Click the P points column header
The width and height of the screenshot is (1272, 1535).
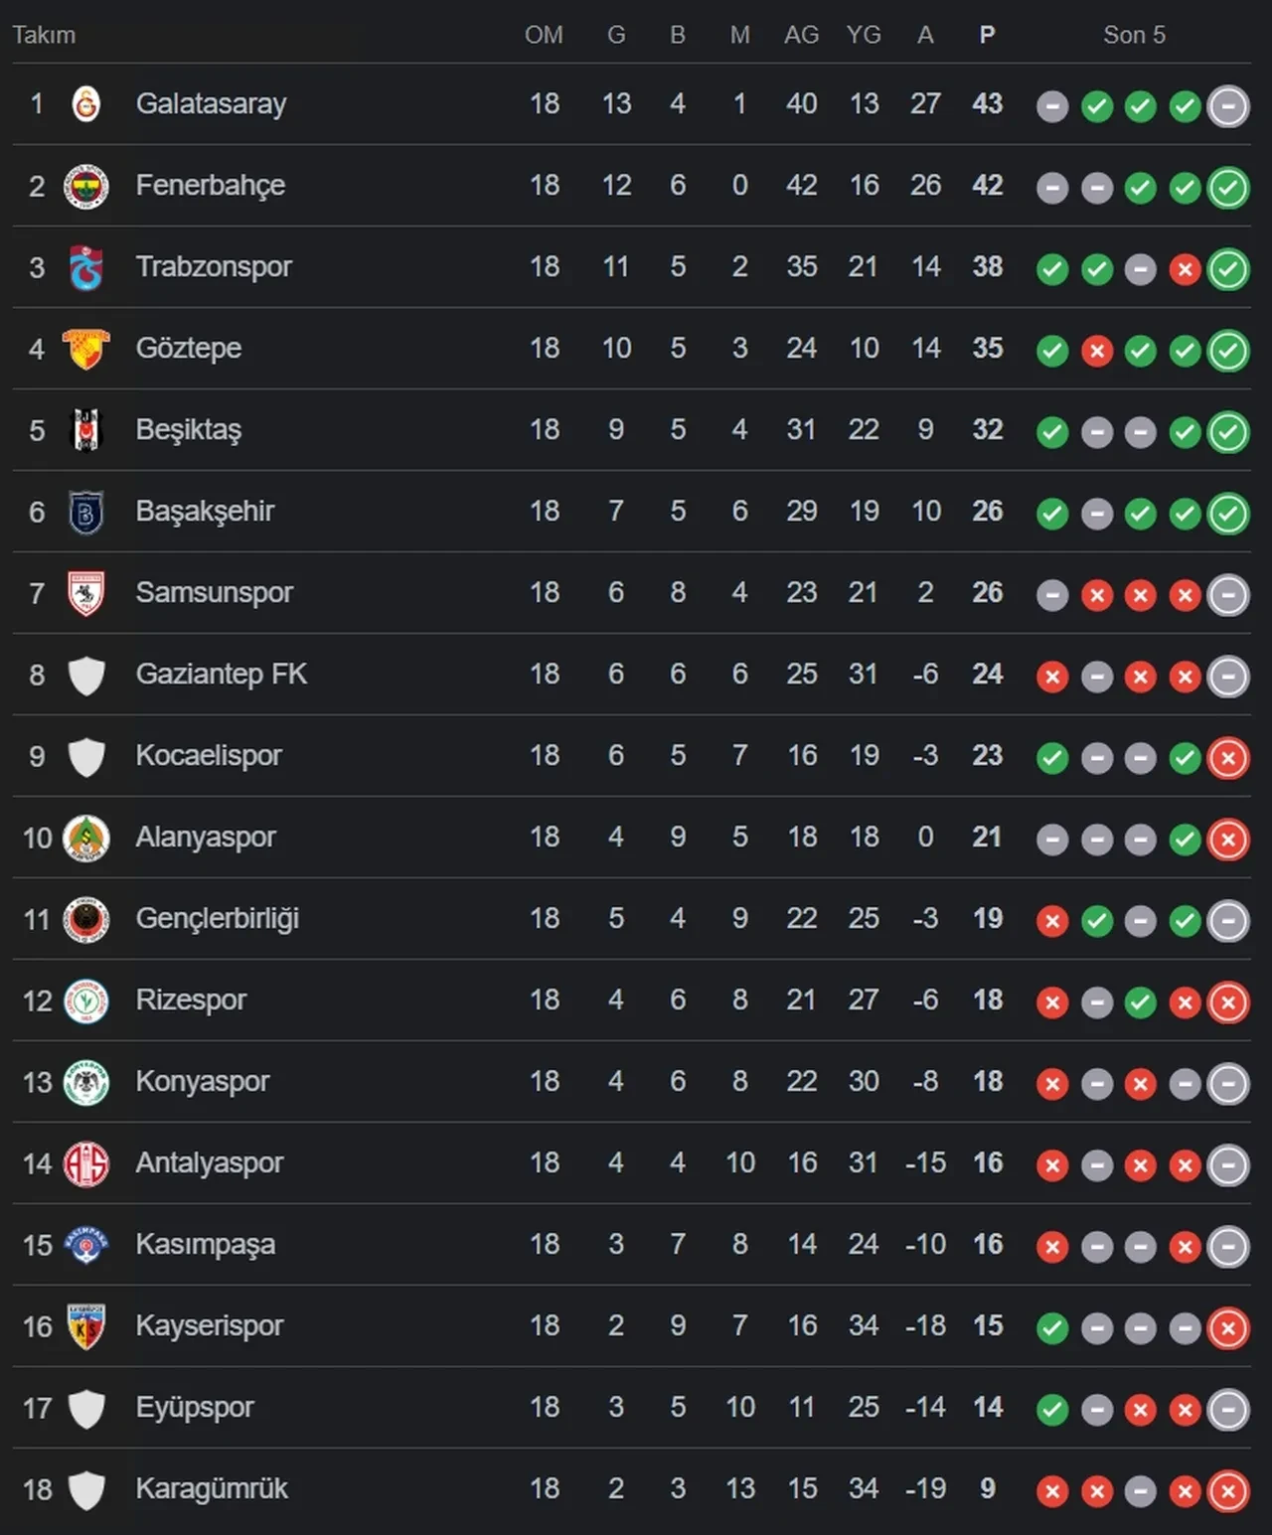coord(987,36)
